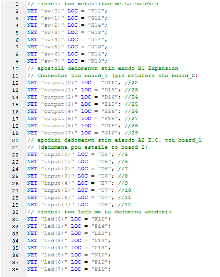Click the "K12" pin for led(0)
The height and width of the screenshot is (277, 220).
[99, 219]
